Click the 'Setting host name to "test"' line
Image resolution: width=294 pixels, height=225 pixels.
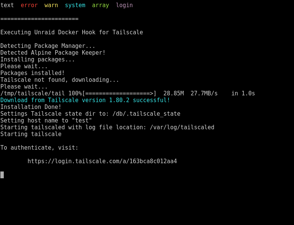(x=46, y=121)
